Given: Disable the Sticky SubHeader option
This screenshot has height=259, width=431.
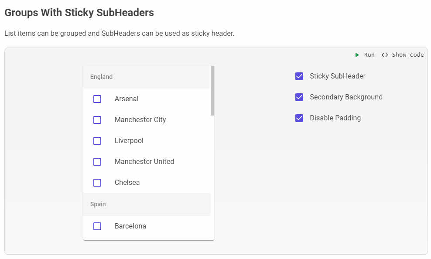Looking at the screenshot, I should [299, 76].
